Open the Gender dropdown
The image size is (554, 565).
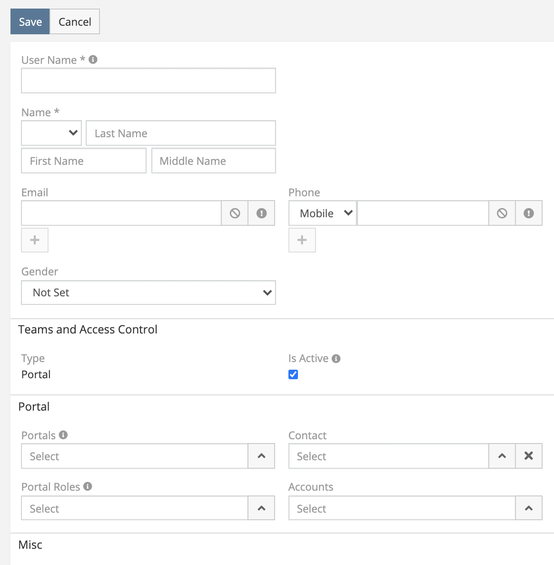click(x=148, y=293)
